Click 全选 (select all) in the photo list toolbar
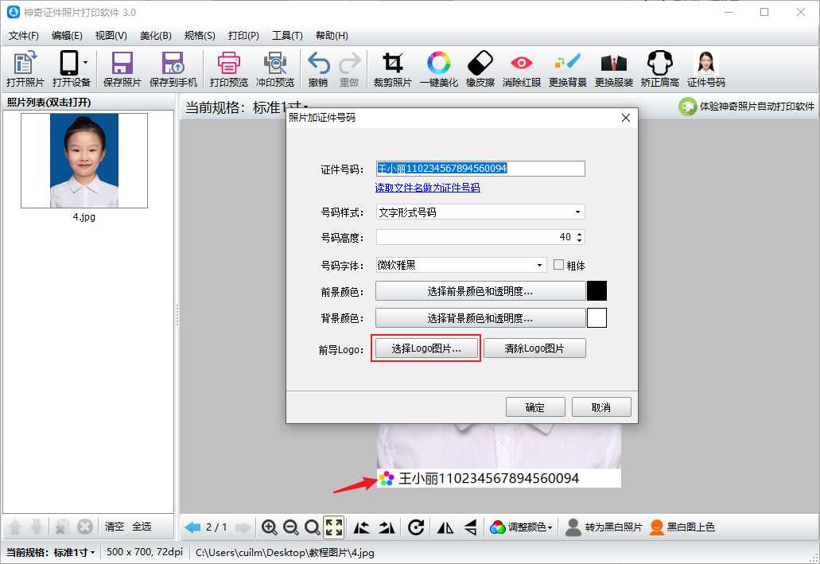 tap(142, 527)
